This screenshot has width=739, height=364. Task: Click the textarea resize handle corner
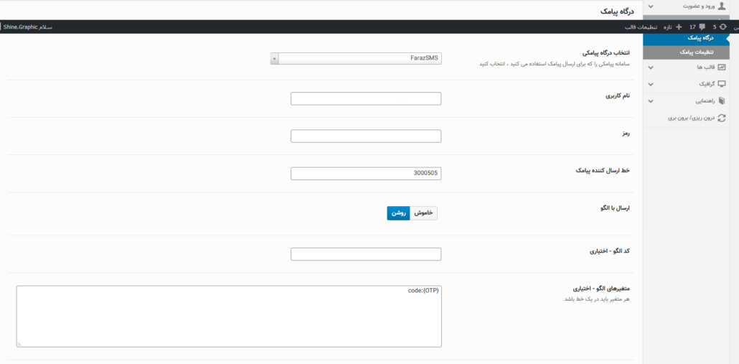19,345
